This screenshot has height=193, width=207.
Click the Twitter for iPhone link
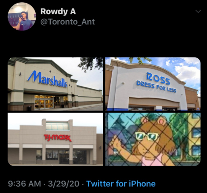(x=121, y=184)
